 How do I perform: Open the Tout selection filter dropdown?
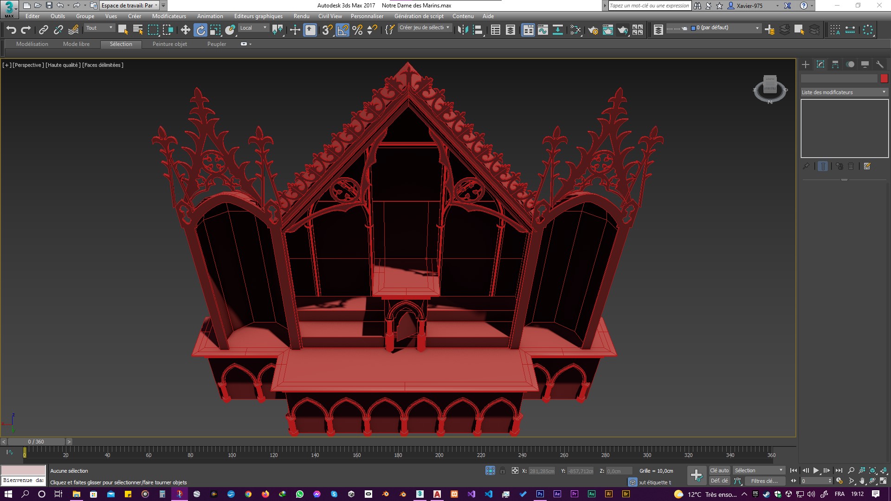pyautogui.click(x=99, y=28)
